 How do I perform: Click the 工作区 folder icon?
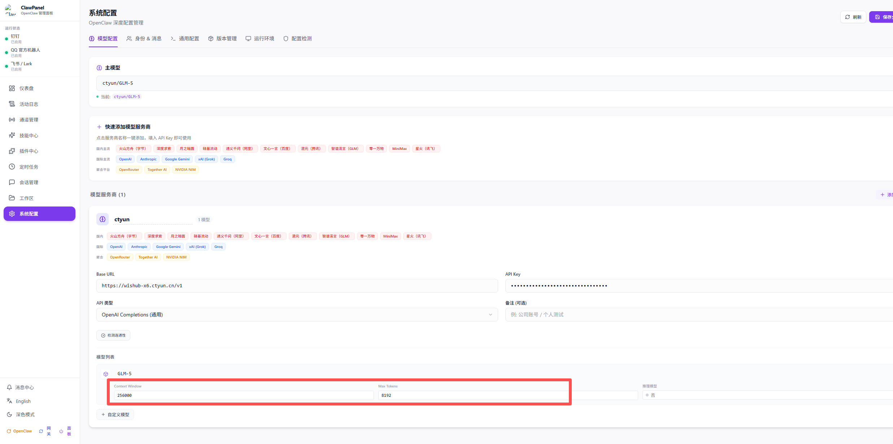[x=12, y=198]
